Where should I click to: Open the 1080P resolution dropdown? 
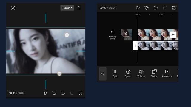(67, 8)
